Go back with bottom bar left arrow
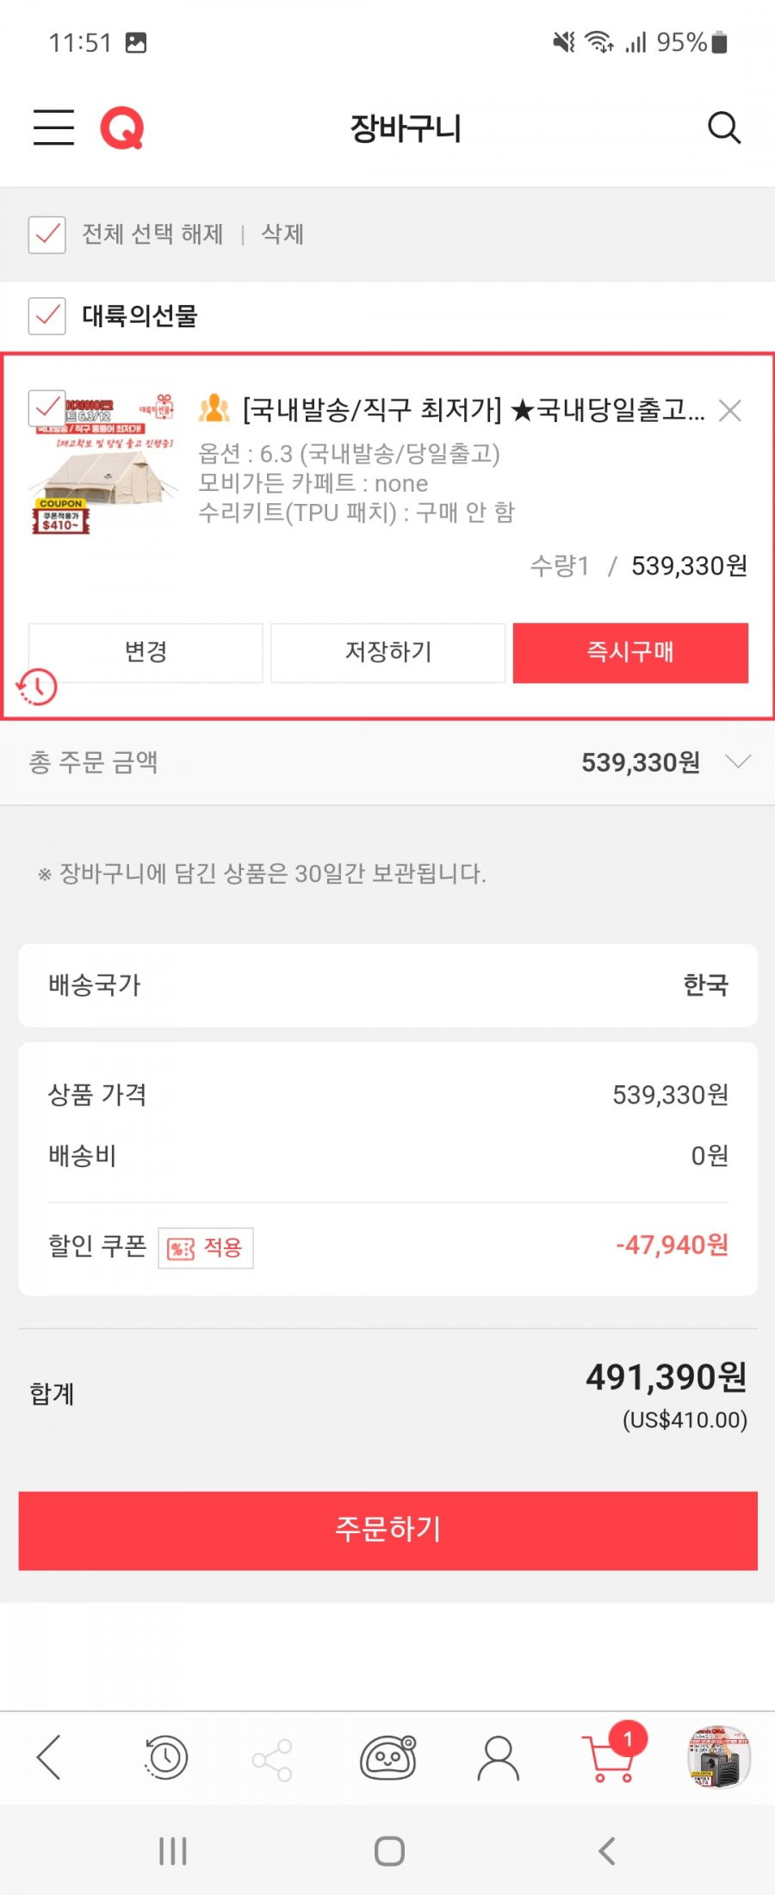Image resolution: width=775 pixels, height=1895 pixels. pos(49,1757)
